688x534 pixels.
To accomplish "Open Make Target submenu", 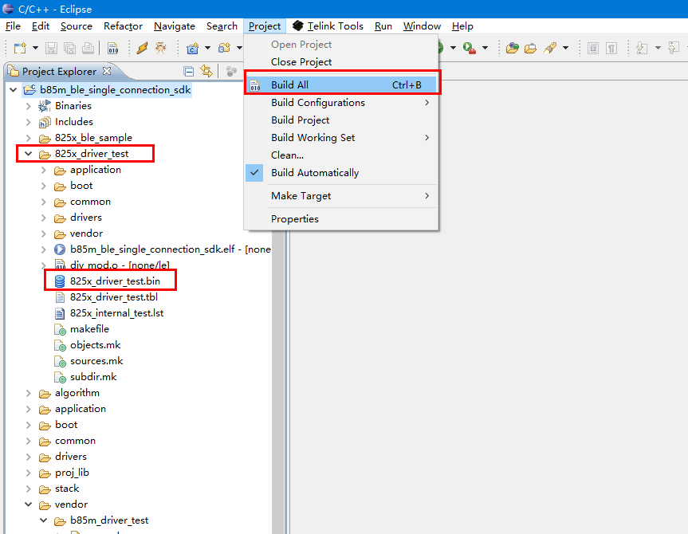I will tap(341, 196).
